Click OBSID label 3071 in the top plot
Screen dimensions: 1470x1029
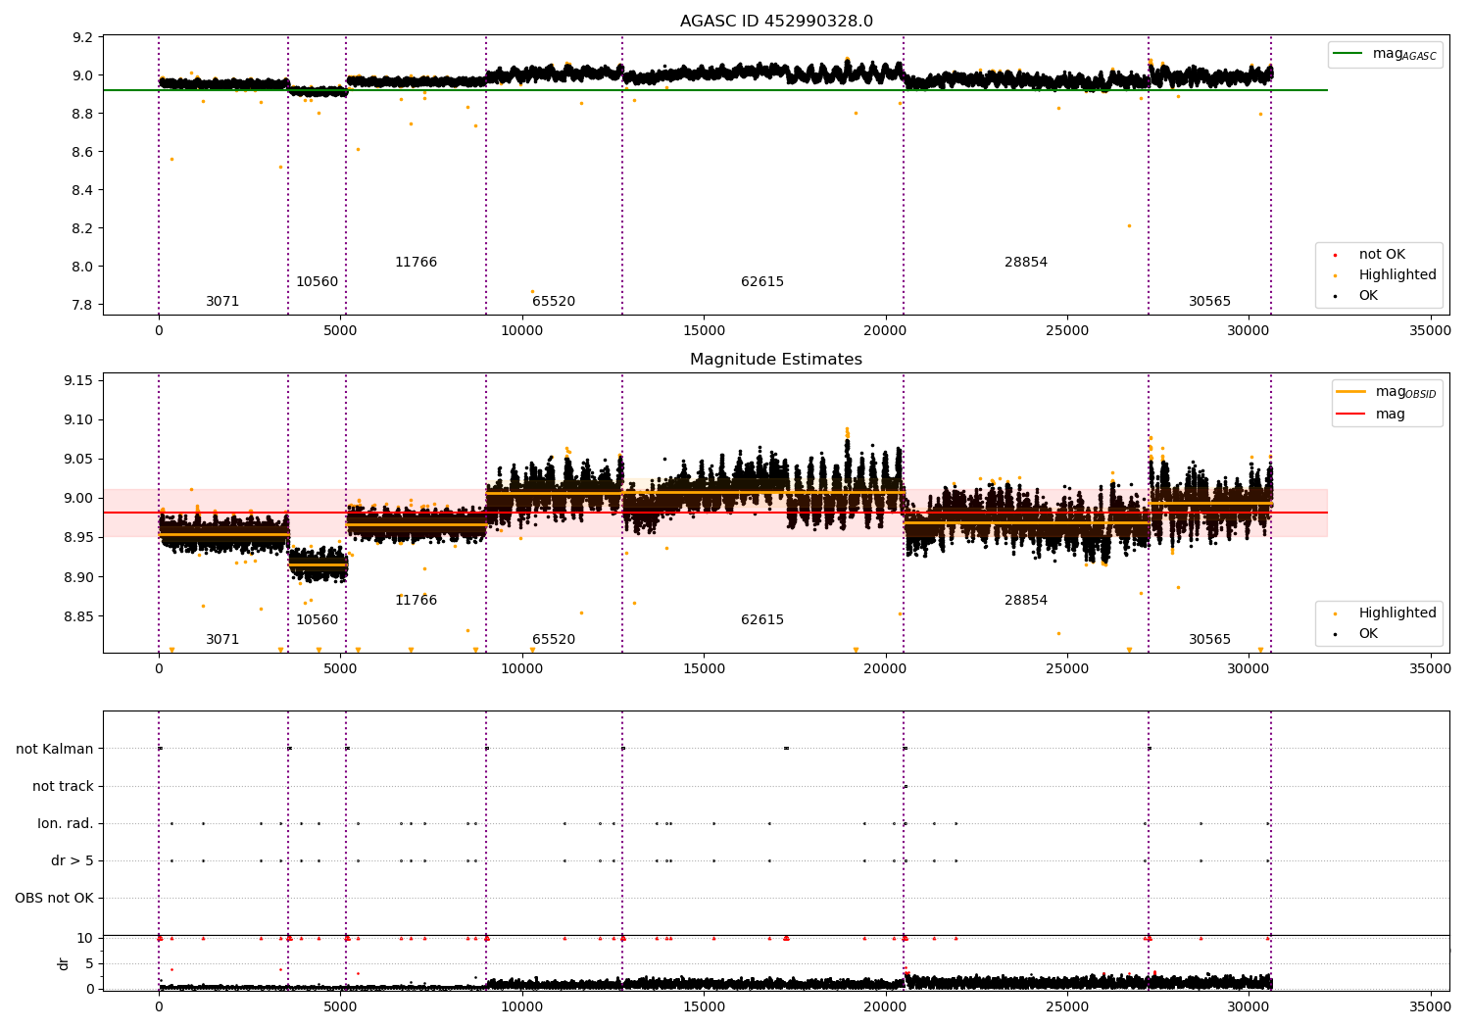click(222, 302)
